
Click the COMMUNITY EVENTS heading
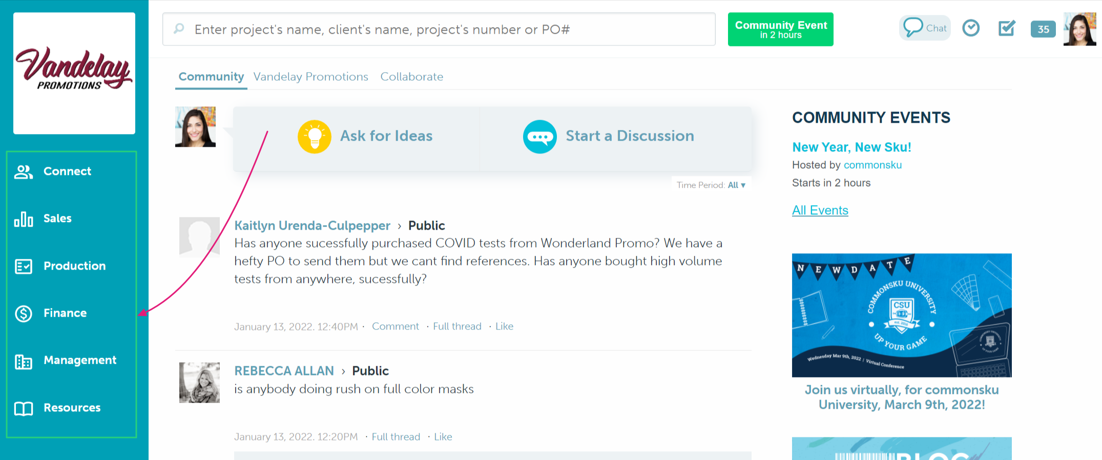point(871,118)
